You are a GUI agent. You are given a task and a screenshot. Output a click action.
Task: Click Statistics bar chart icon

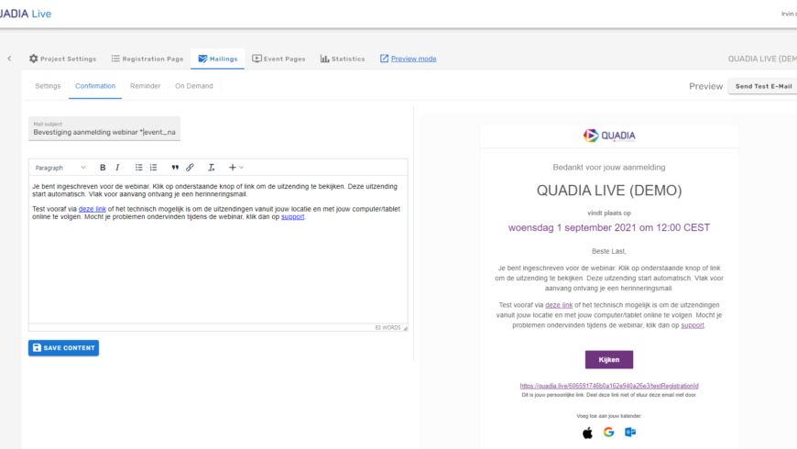point(324,59)
